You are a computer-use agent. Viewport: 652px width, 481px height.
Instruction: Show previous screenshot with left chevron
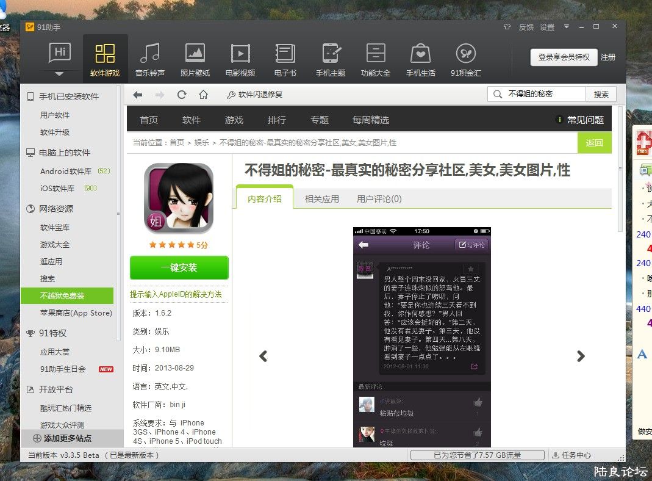pos(263,356)
